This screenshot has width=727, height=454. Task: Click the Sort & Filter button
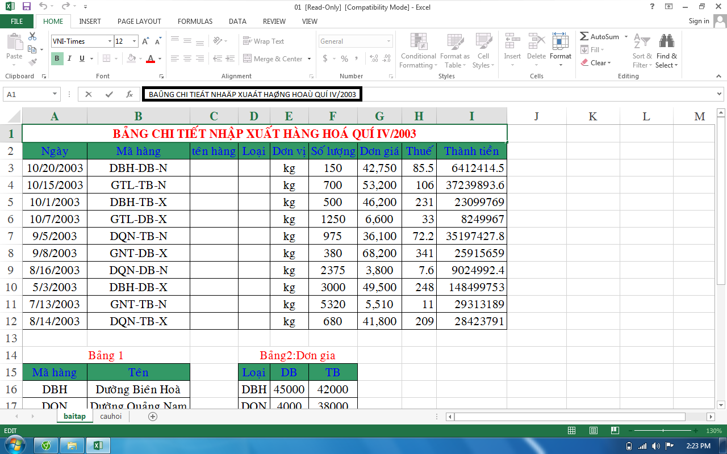tap(642, 51)
